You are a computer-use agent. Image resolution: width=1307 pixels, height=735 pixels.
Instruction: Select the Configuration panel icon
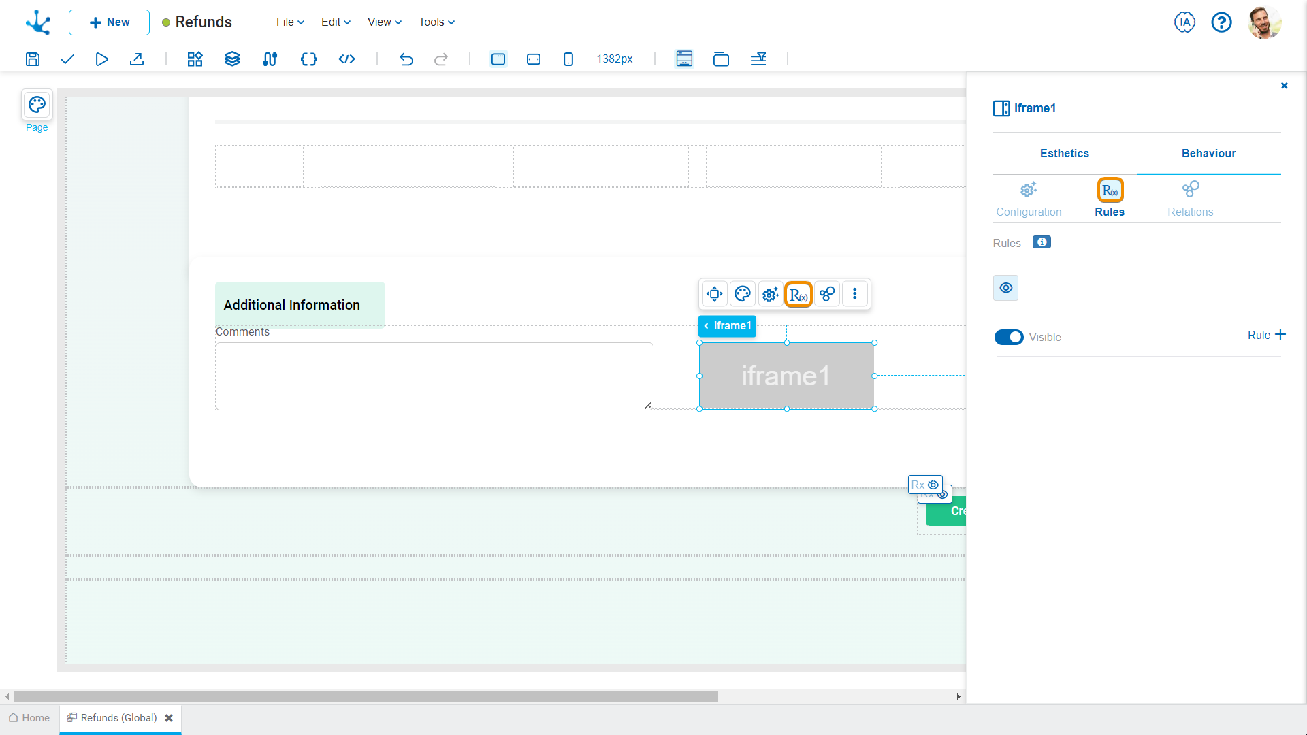tap(1030, 191)
